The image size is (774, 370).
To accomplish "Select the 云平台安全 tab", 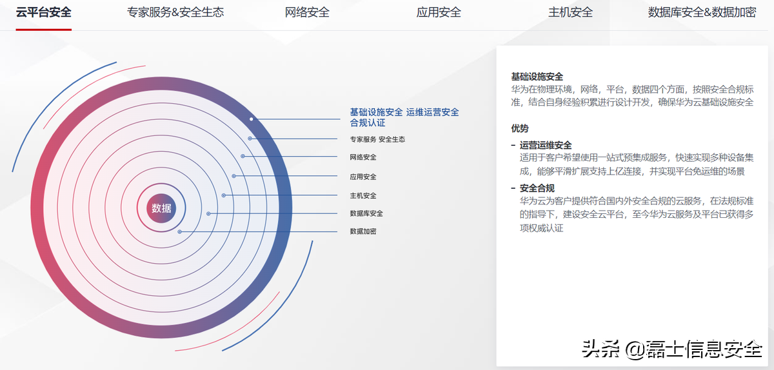I will 44,12.
